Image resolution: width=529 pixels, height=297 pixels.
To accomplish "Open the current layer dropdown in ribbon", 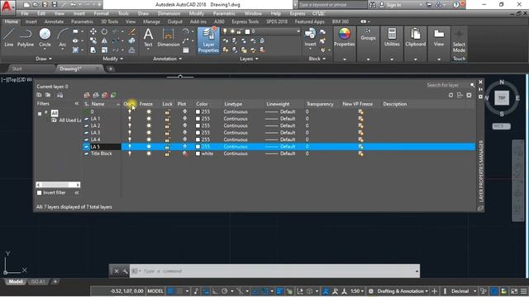I will 298,31.
